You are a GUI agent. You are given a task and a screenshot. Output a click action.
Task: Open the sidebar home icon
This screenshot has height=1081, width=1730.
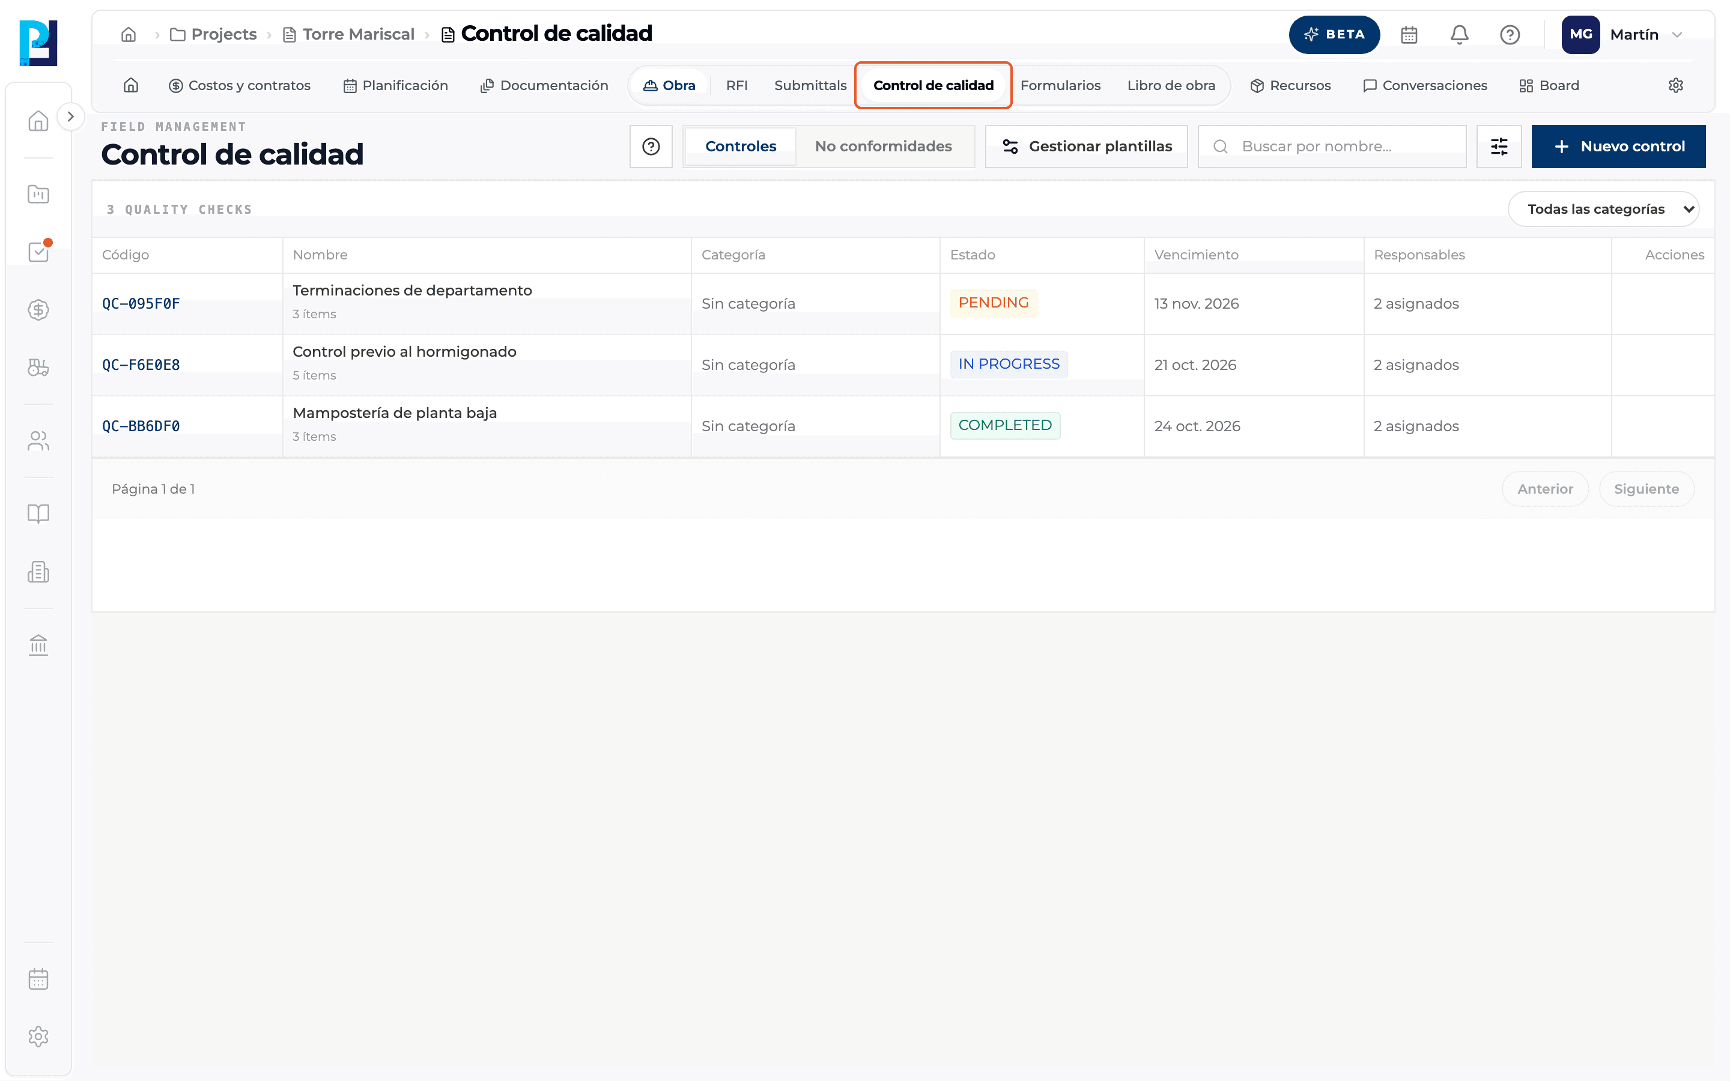38,121
